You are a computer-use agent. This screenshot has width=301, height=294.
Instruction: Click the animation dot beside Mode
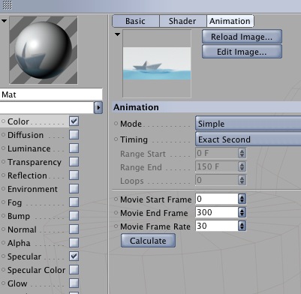(x=116, y=123)
